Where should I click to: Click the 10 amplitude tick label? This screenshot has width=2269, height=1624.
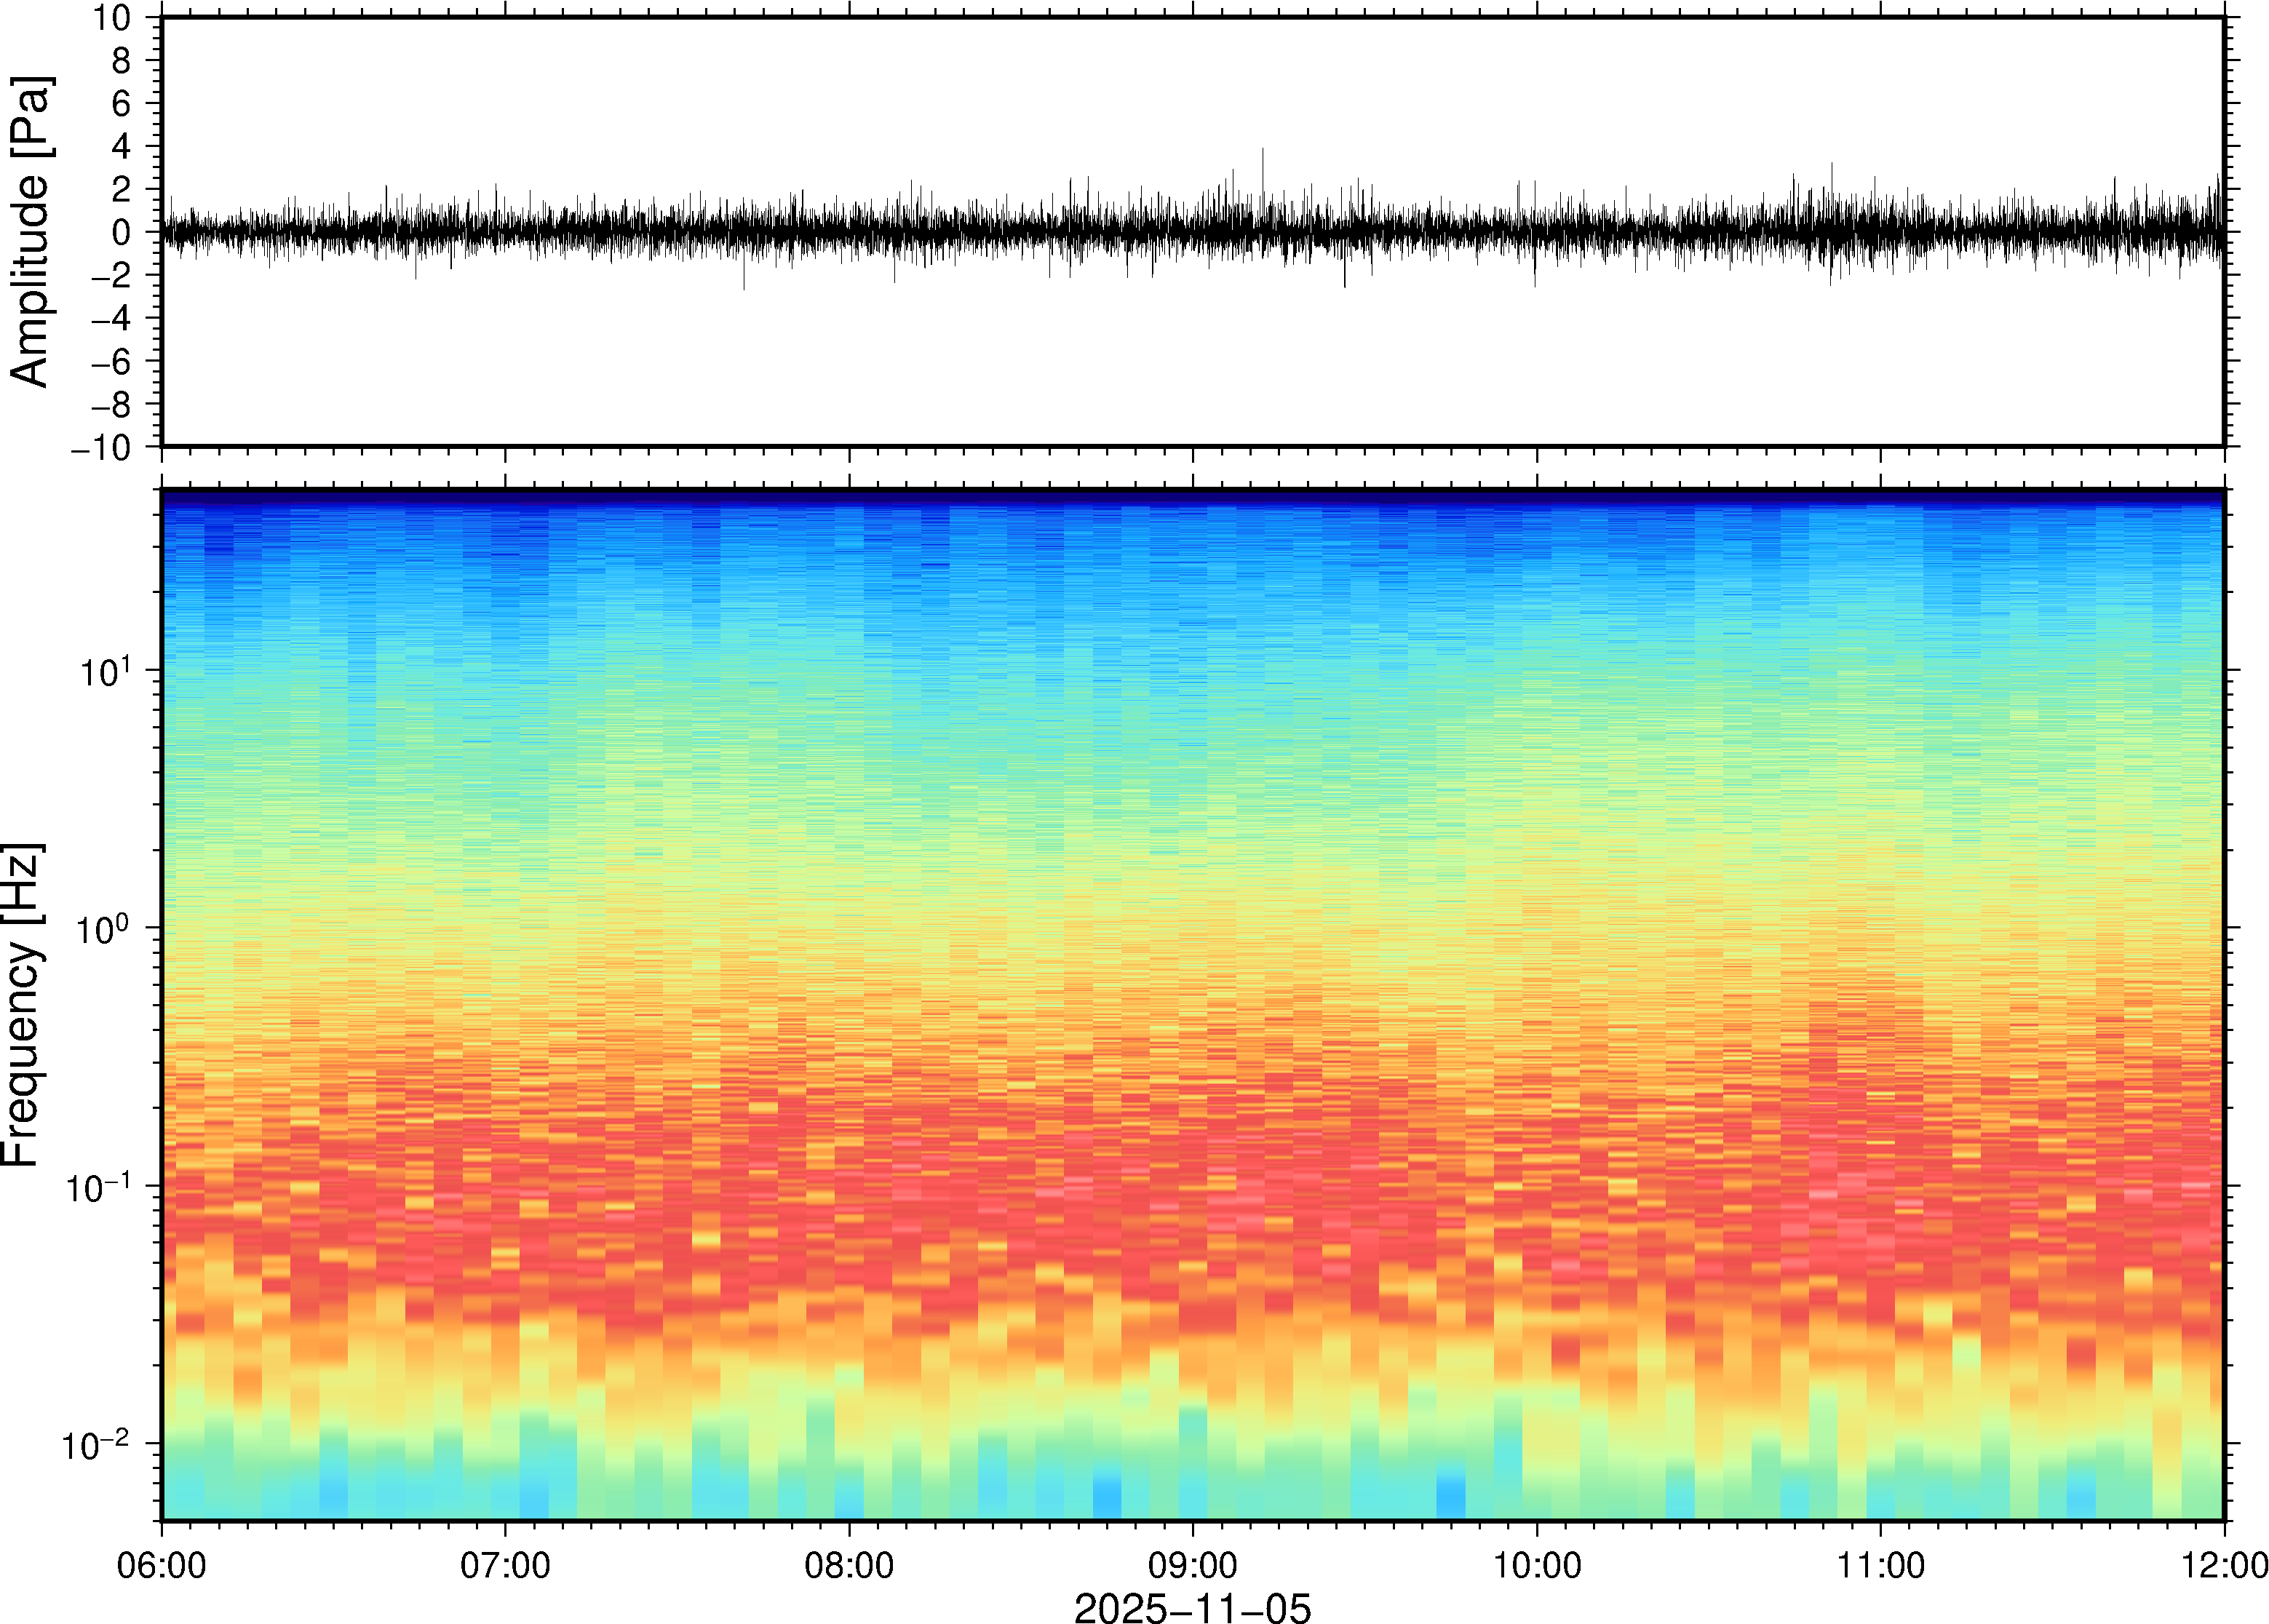point(113,18)
